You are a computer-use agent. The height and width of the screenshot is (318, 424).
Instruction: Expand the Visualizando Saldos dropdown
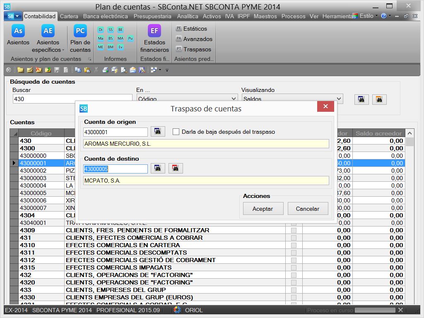click(x=339, y=99)
